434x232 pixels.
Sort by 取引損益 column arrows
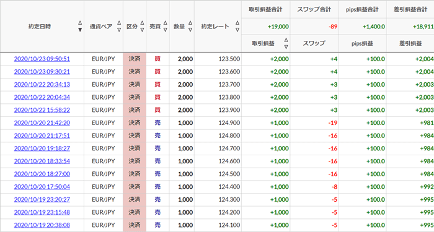286,43
